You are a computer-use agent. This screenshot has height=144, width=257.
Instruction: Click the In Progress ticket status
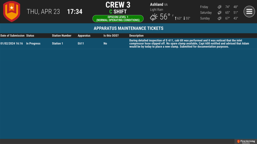click(33, 44)
